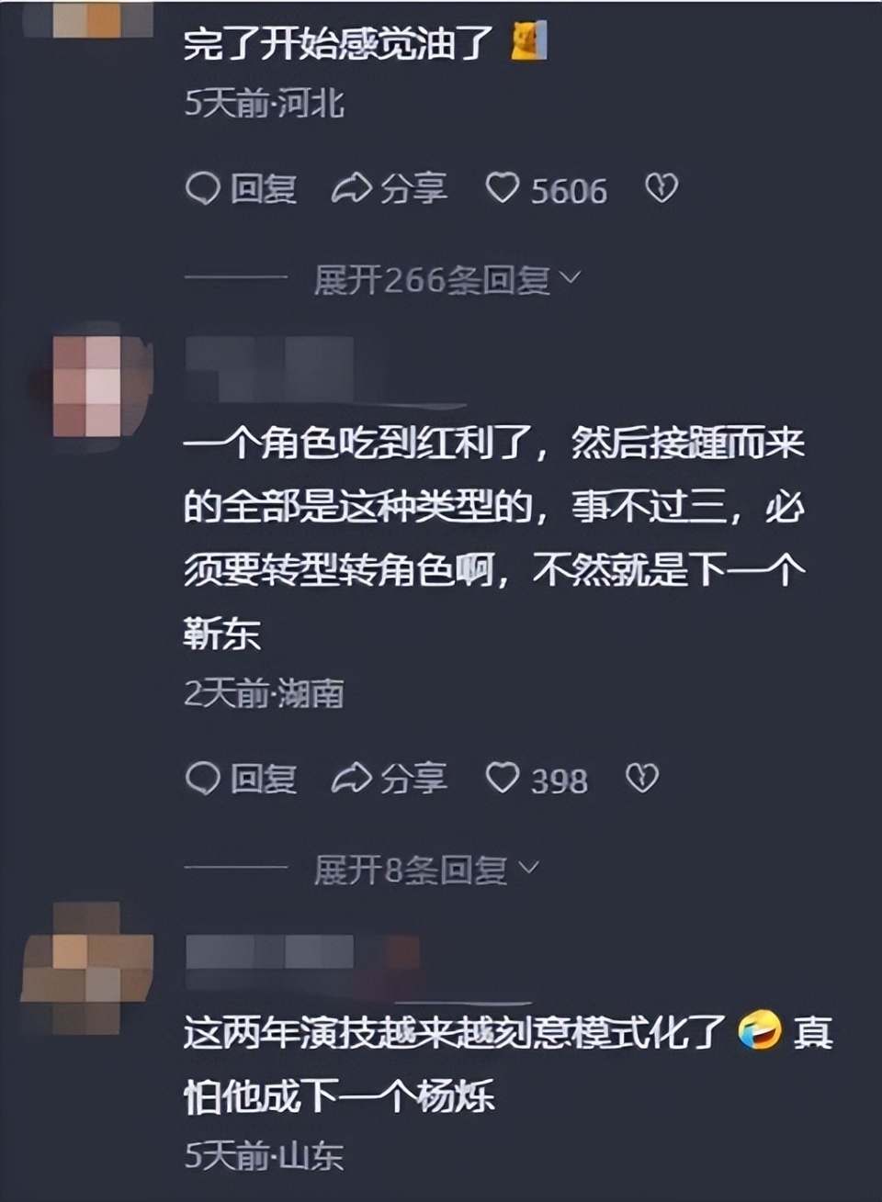Expand 展开8条回复 replies

(425, 869)
